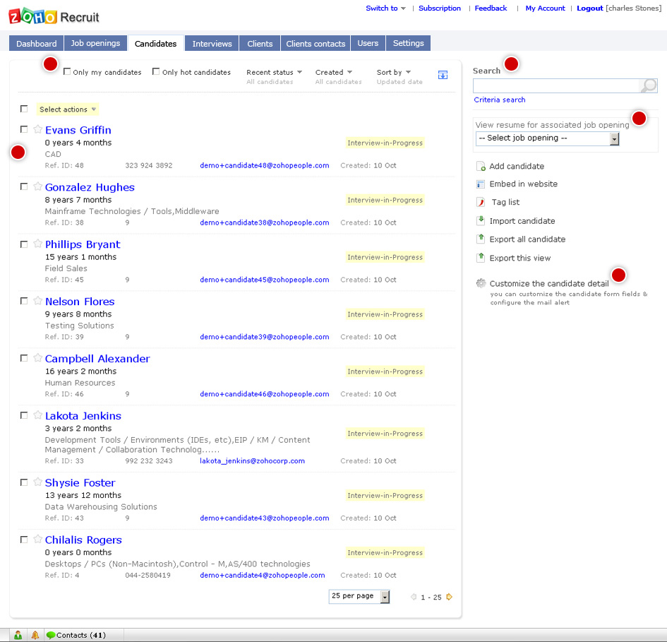Image resolution: width=667 pixels, height=642 pixels.
Task: Open the Select job opening combo box
Action: coord(548,138)
